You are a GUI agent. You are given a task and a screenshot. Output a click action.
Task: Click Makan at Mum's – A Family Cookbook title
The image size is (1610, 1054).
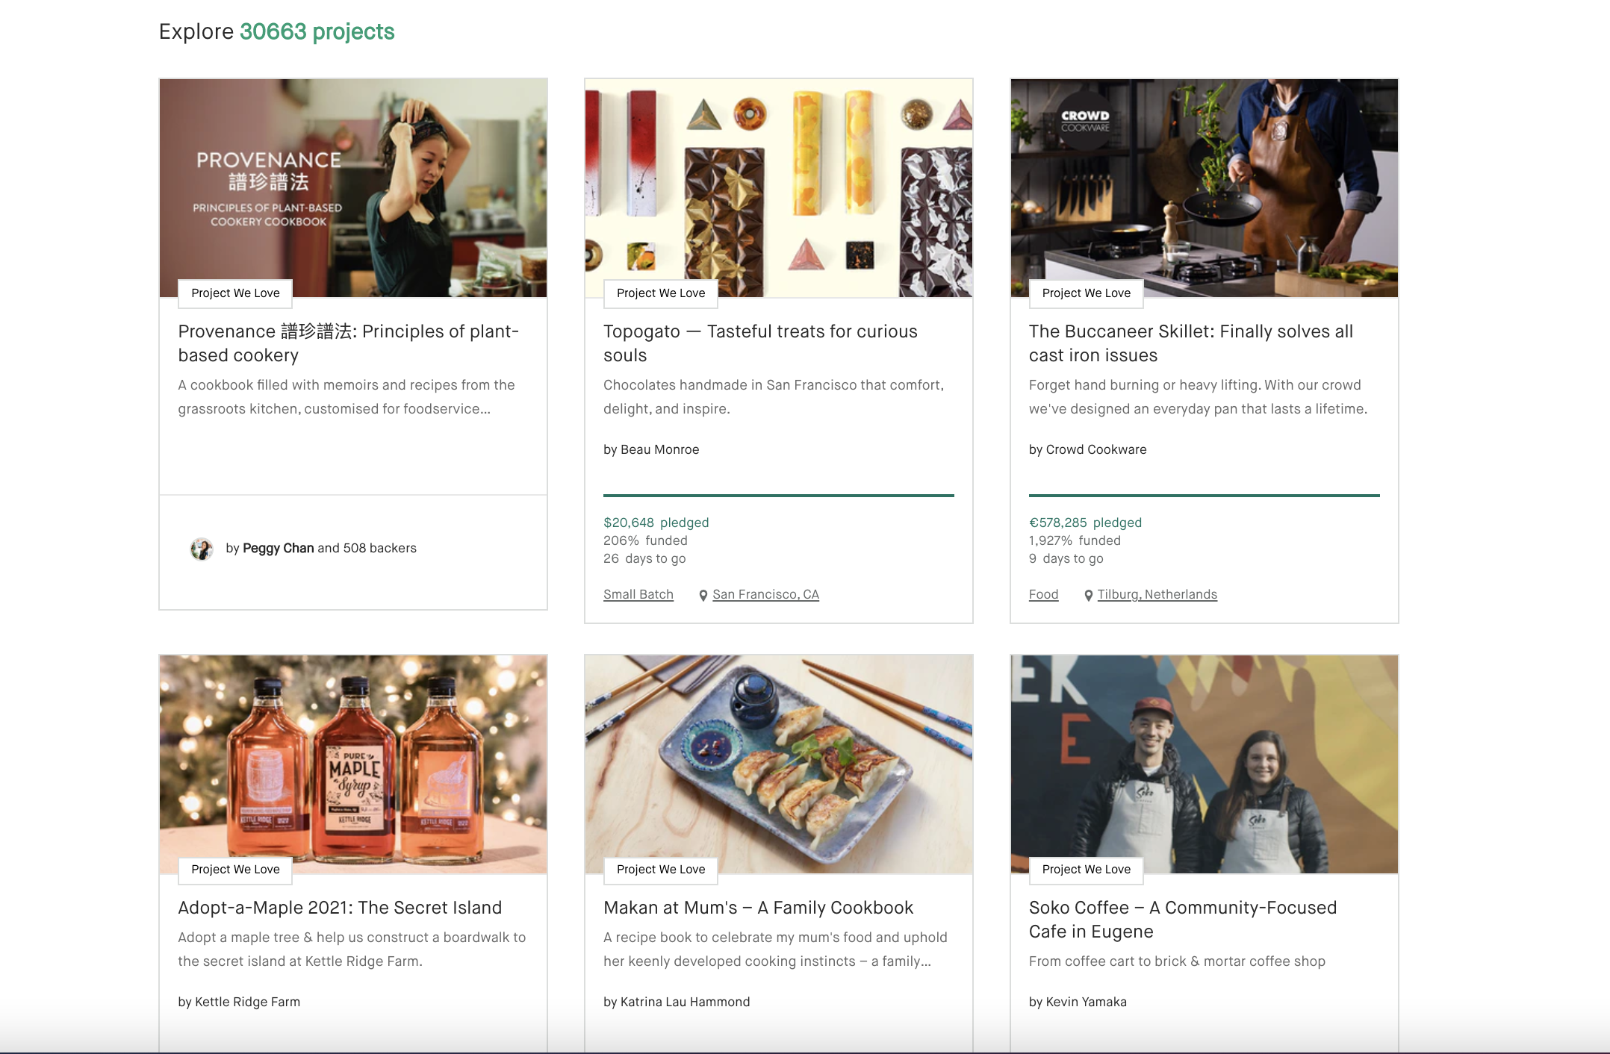[758, 908]
